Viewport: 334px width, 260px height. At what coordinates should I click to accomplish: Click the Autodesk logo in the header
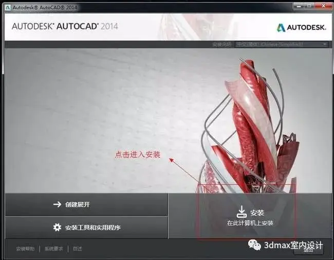pos(301,27)
